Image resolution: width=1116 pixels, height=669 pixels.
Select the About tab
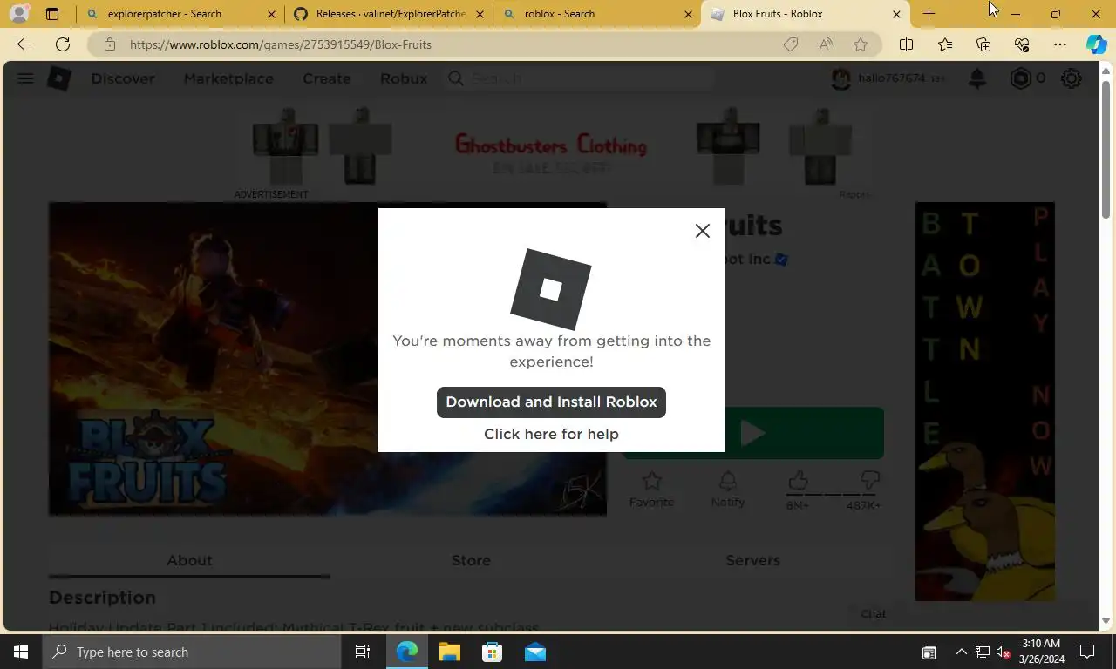click(x=189, y=560)
